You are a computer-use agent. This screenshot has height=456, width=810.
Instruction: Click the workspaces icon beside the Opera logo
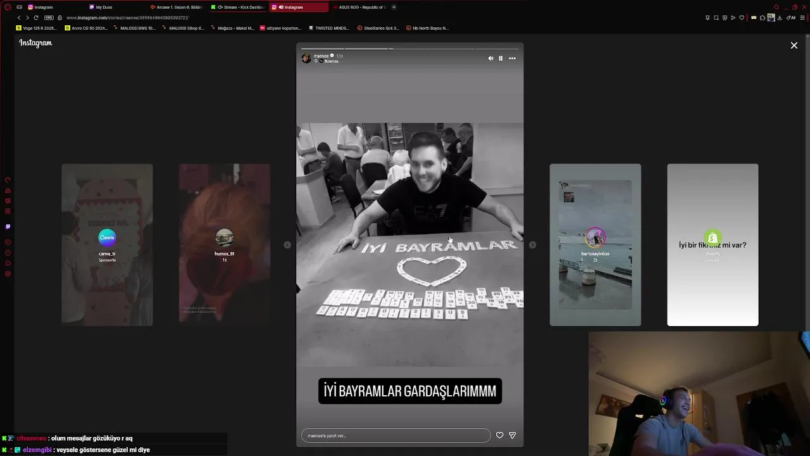click(x=20, y=7)
